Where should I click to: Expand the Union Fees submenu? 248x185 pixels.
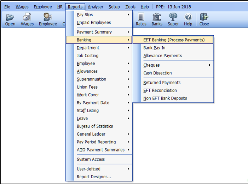99,87
